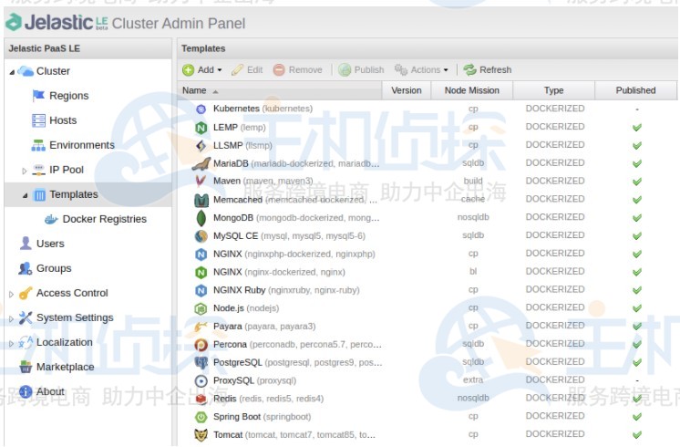Select the Tomcat row name
Image resolution: width=680 pixels, height=447 pixels.
[x=294, y=435]
